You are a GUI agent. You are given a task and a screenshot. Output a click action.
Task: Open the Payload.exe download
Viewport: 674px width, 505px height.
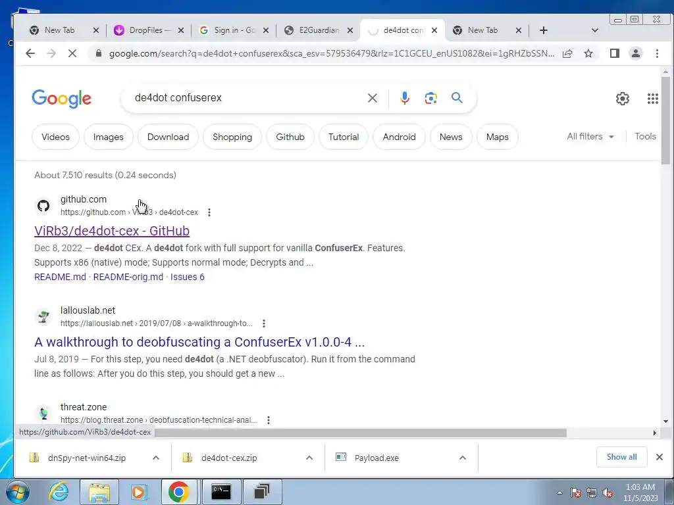coord(376,458)
